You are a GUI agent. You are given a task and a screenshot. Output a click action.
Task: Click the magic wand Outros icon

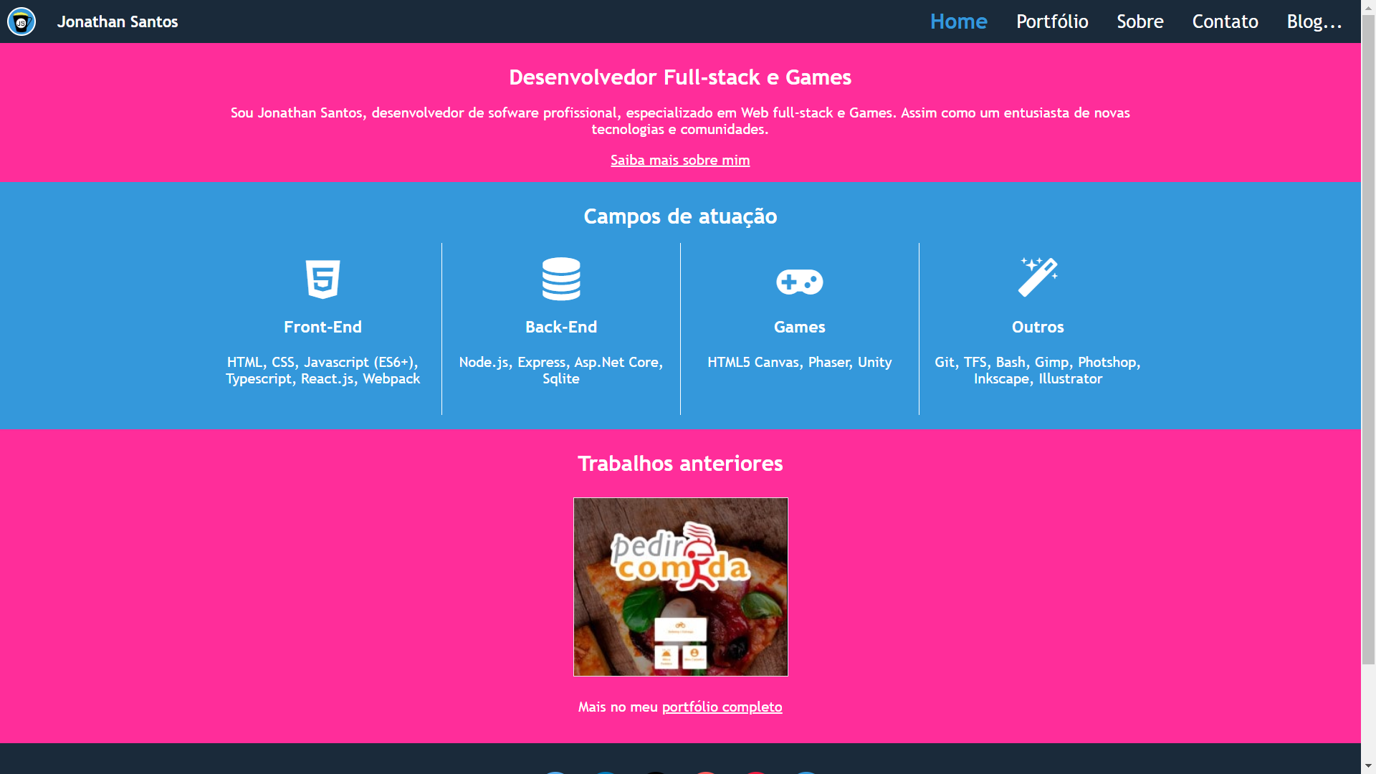(x=1038, y=277)
